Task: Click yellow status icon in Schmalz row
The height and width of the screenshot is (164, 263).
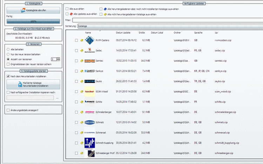Action: [x=82, y=122]
